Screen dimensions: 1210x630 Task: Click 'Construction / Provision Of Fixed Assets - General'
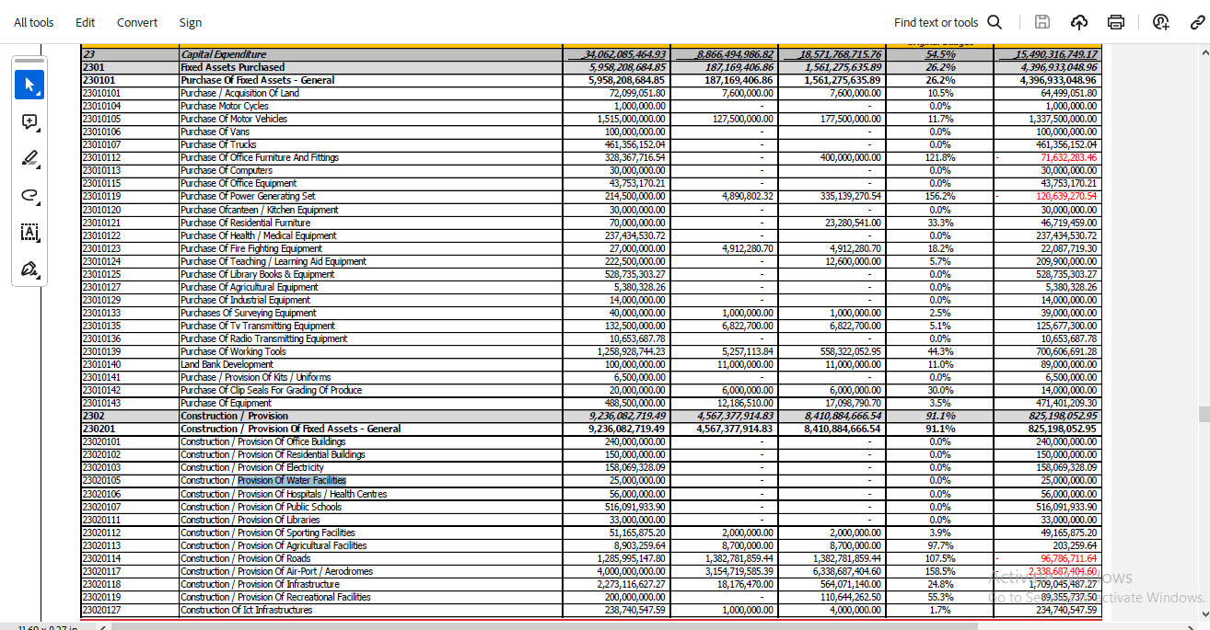point(290,429)
